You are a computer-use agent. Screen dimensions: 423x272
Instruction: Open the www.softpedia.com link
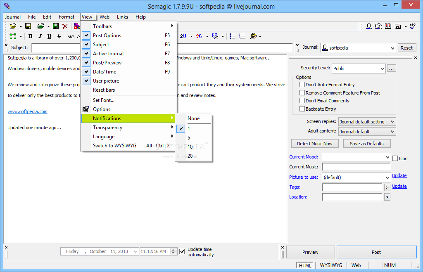click(28, 111)
